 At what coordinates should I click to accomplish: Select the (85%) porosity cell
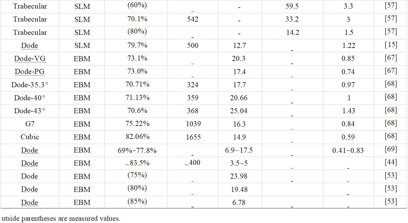pos(137,201)
